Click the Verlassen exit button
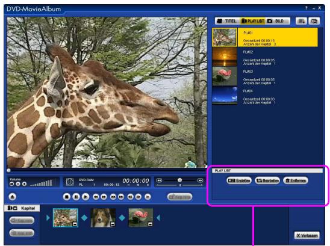Image resolution: width=330 pixels, height=246 pixels. pos(307,236)
